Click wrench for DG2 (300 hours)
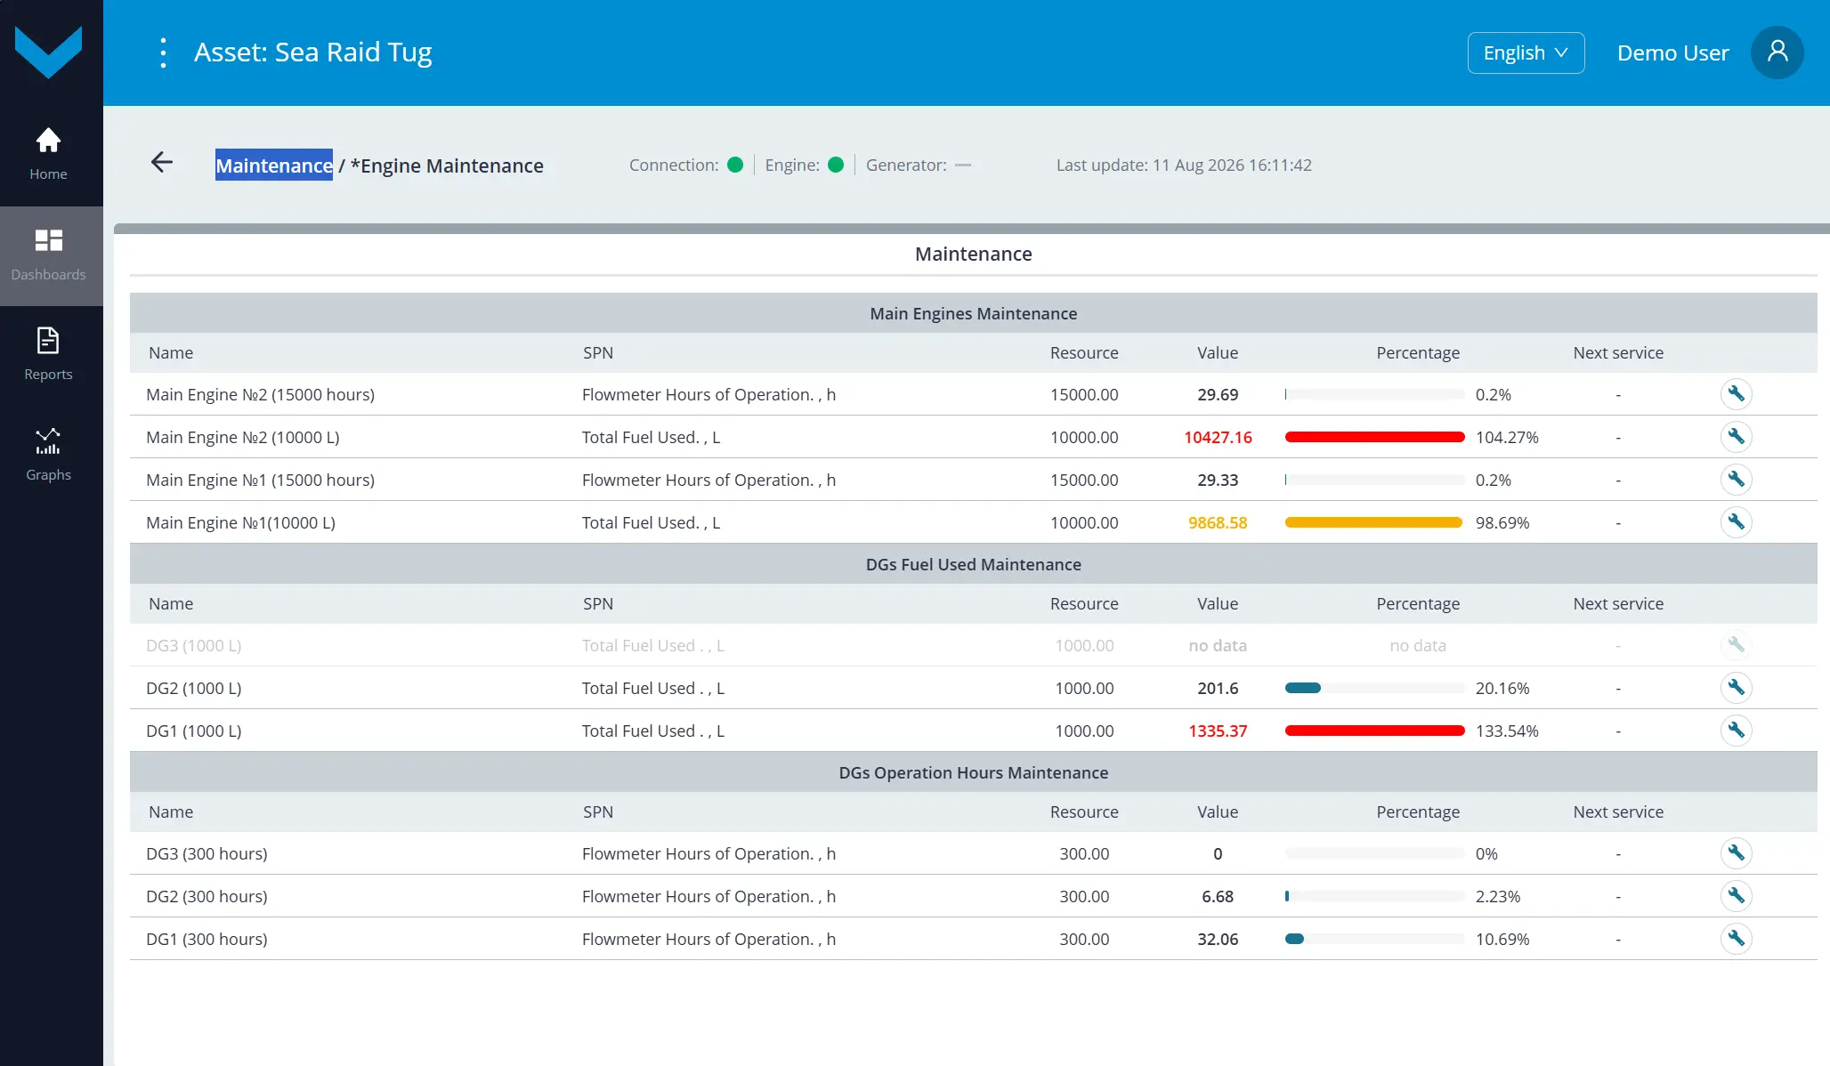 click(1736, 896)
